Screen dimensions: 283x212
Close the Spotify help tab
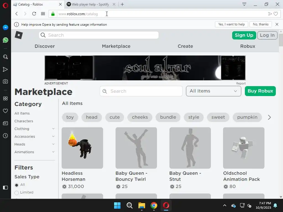(114, 4)
